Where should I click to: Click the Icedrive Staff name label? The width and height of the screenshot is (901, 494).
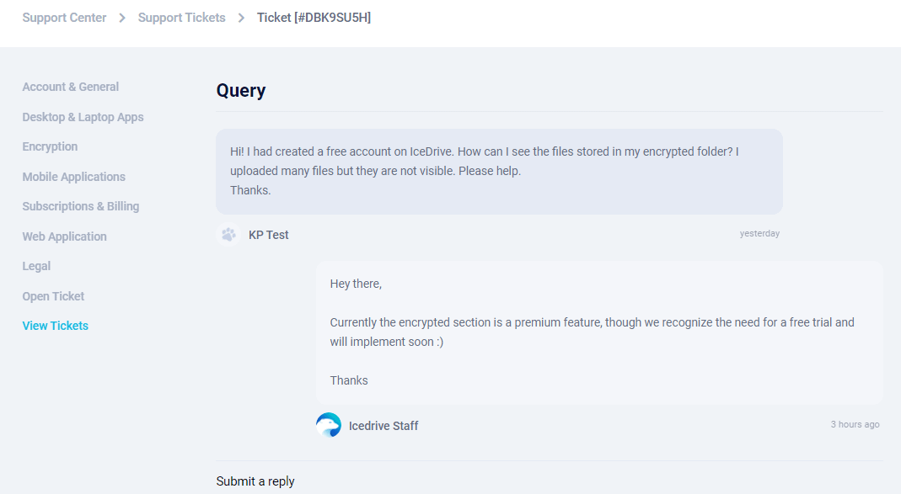[x=383, y=426]
